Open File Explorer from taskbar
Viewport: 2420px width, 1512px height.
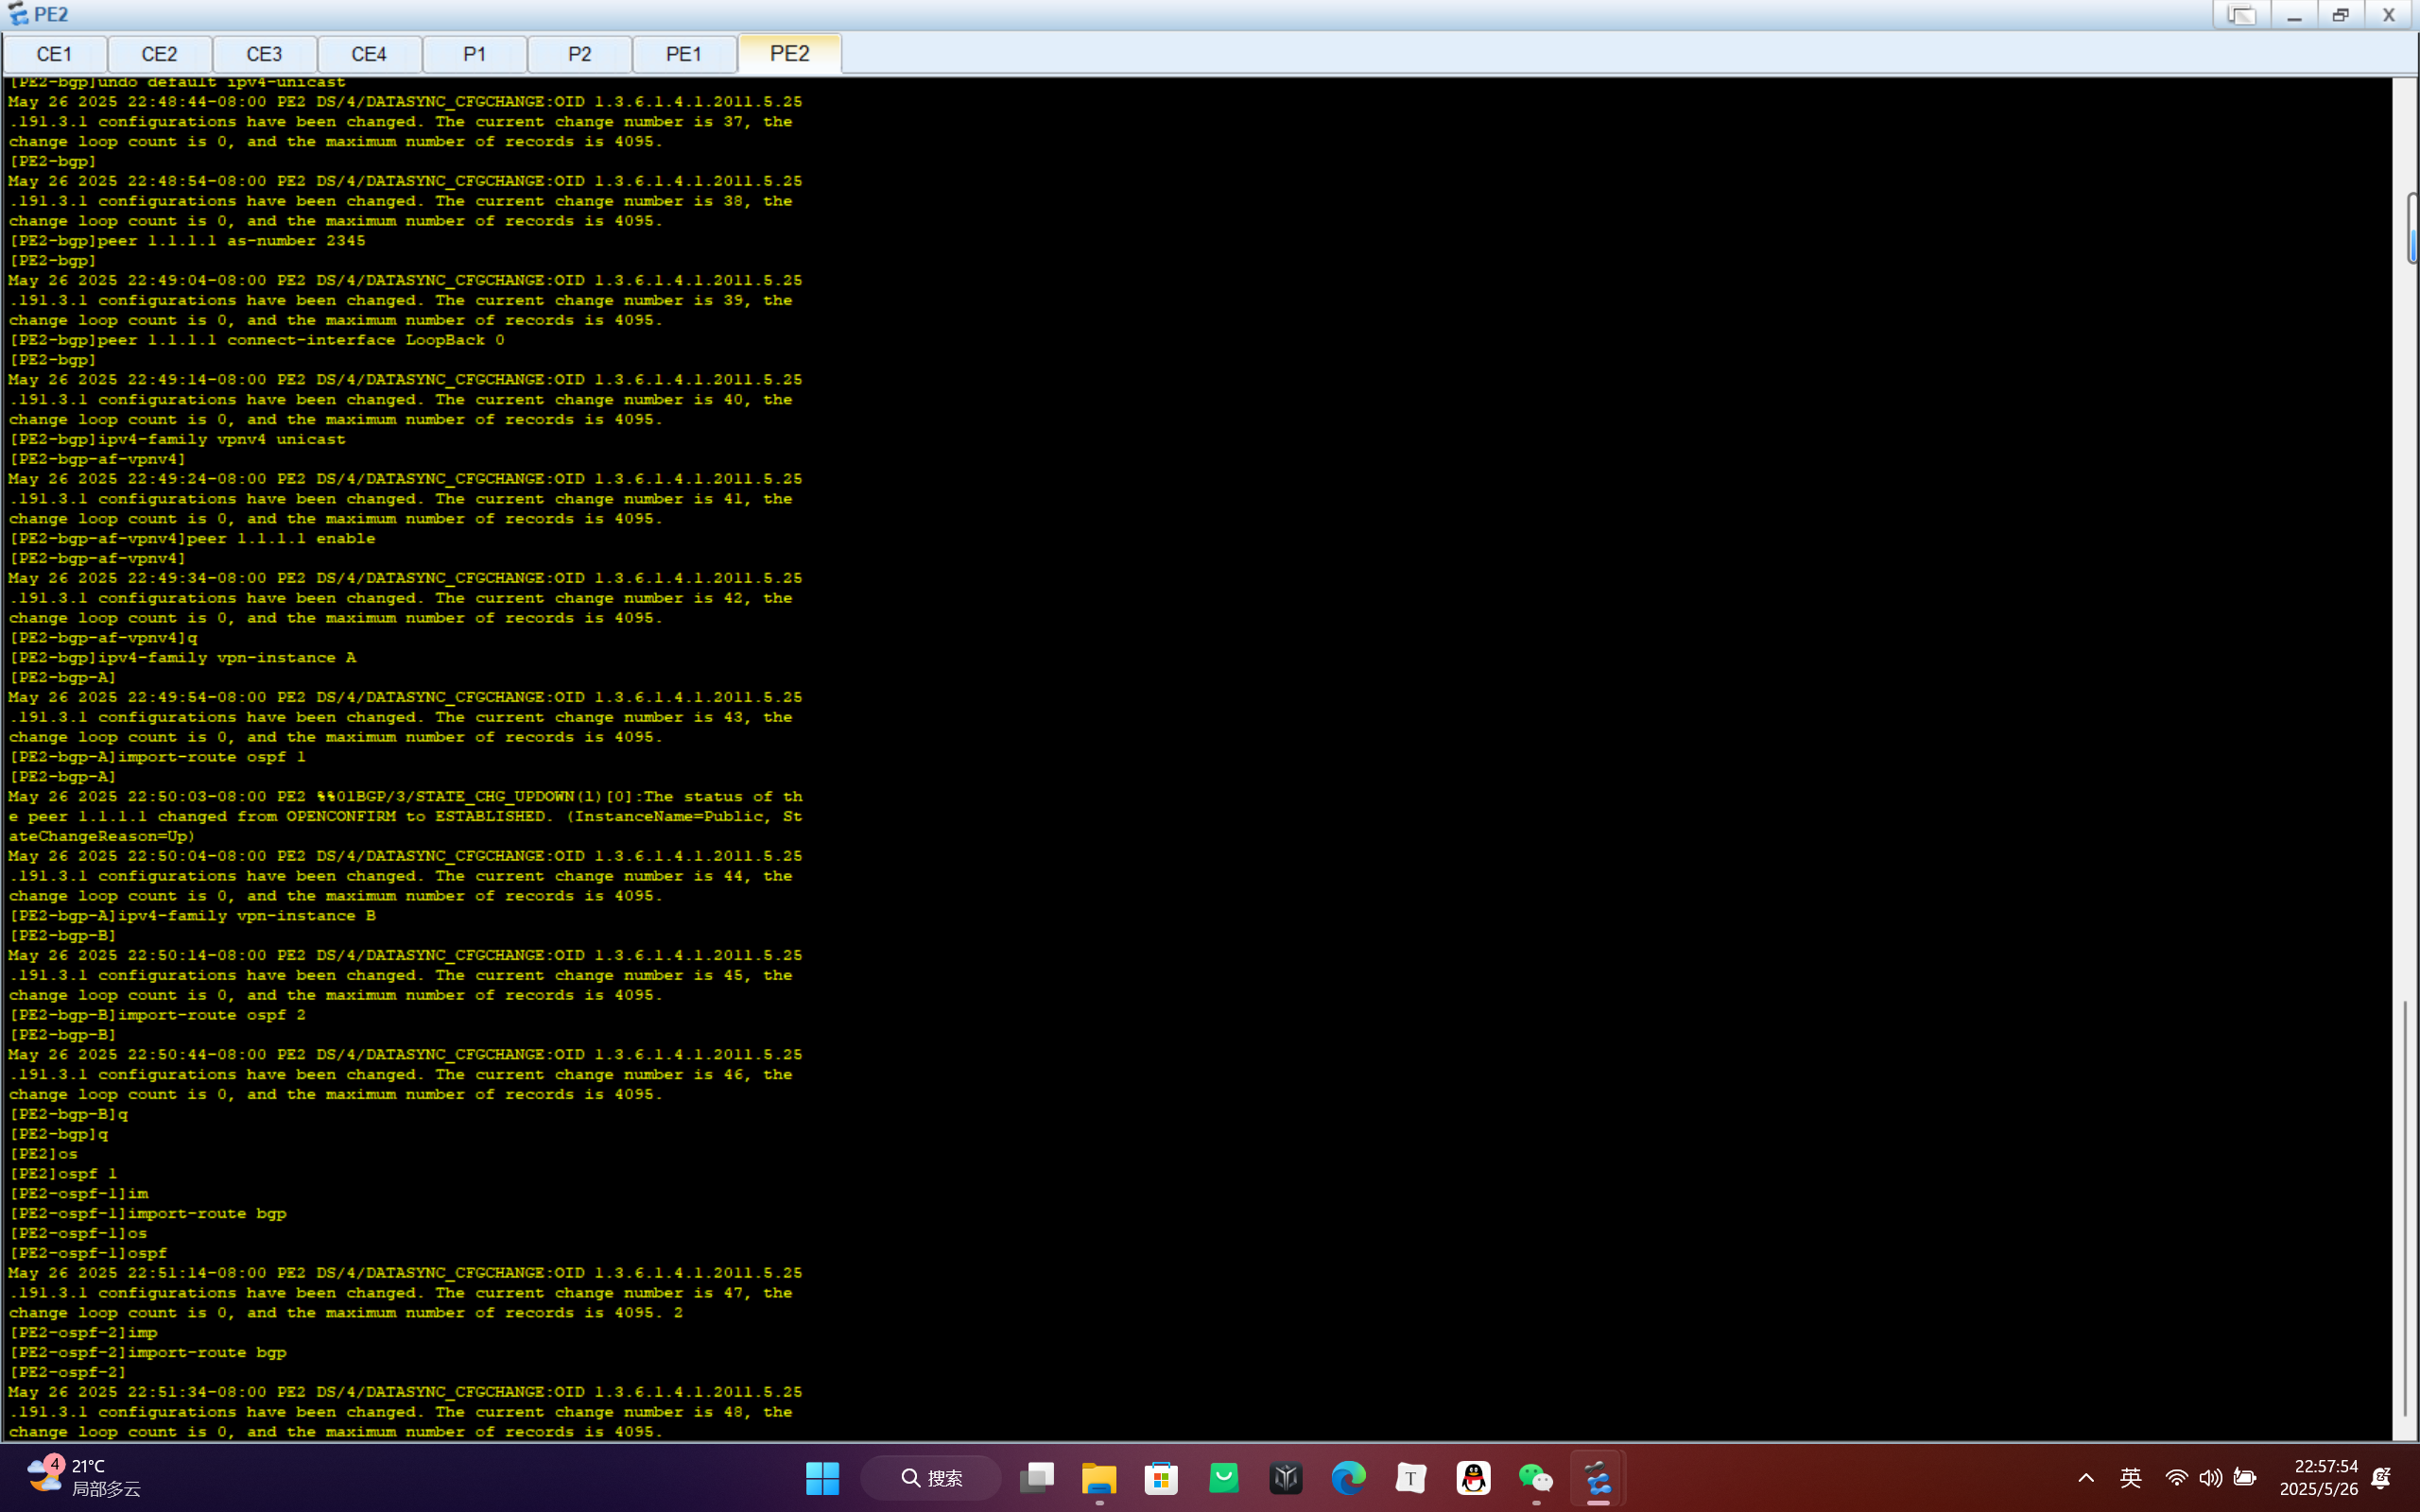pyautogui.click(x=1098, y=1478)
